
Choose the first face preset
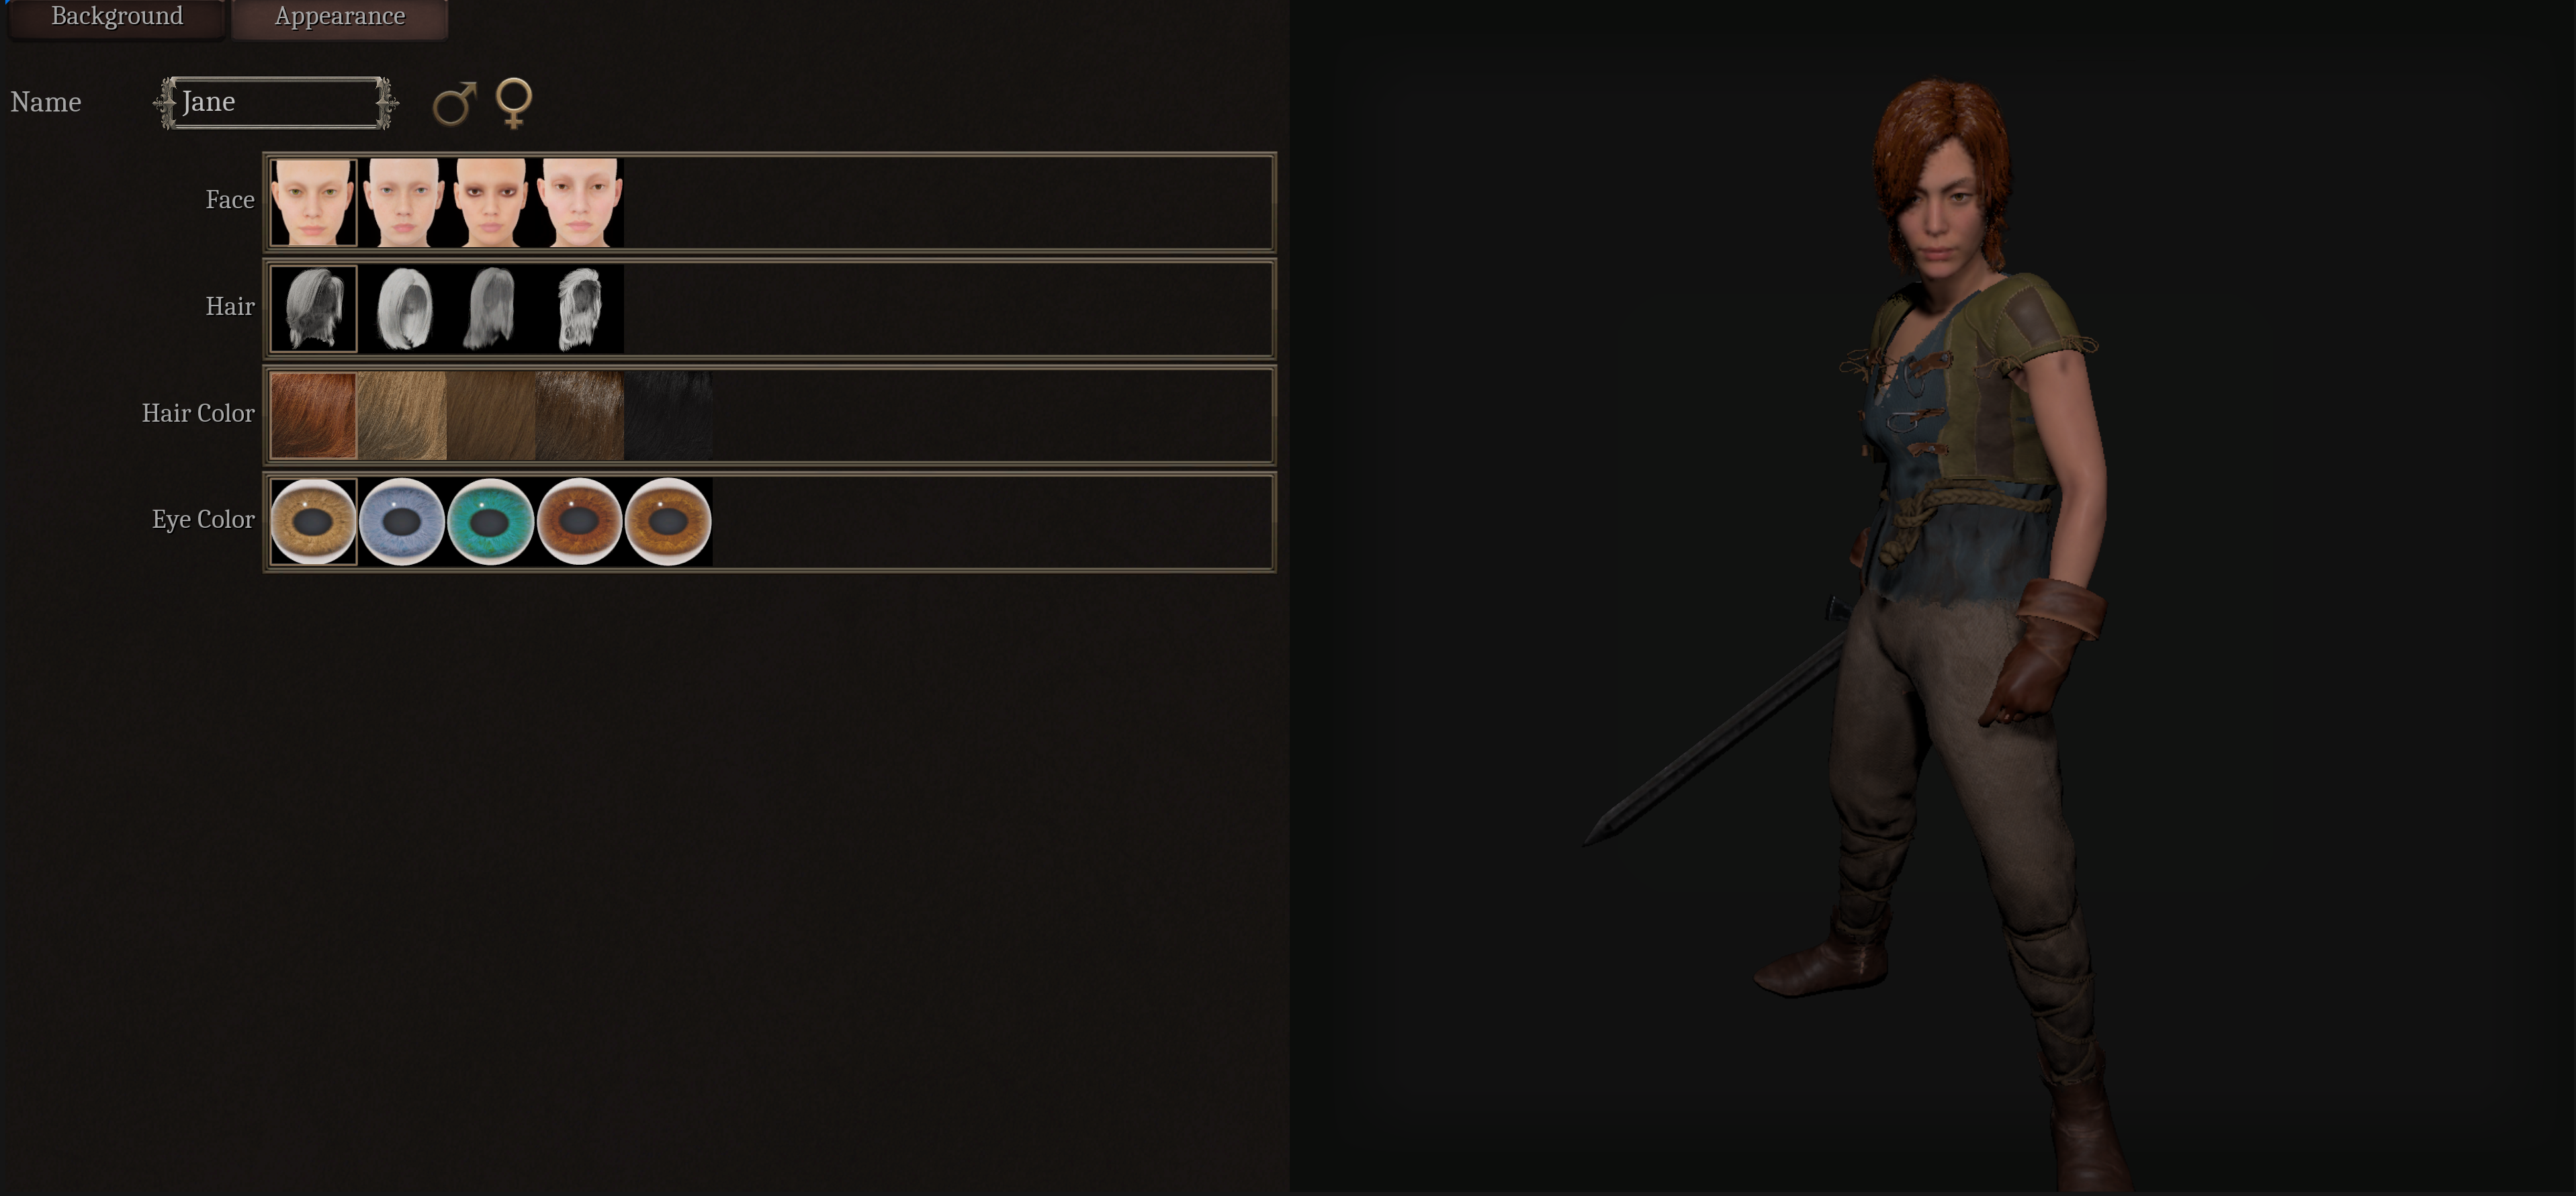click(313, 202)
